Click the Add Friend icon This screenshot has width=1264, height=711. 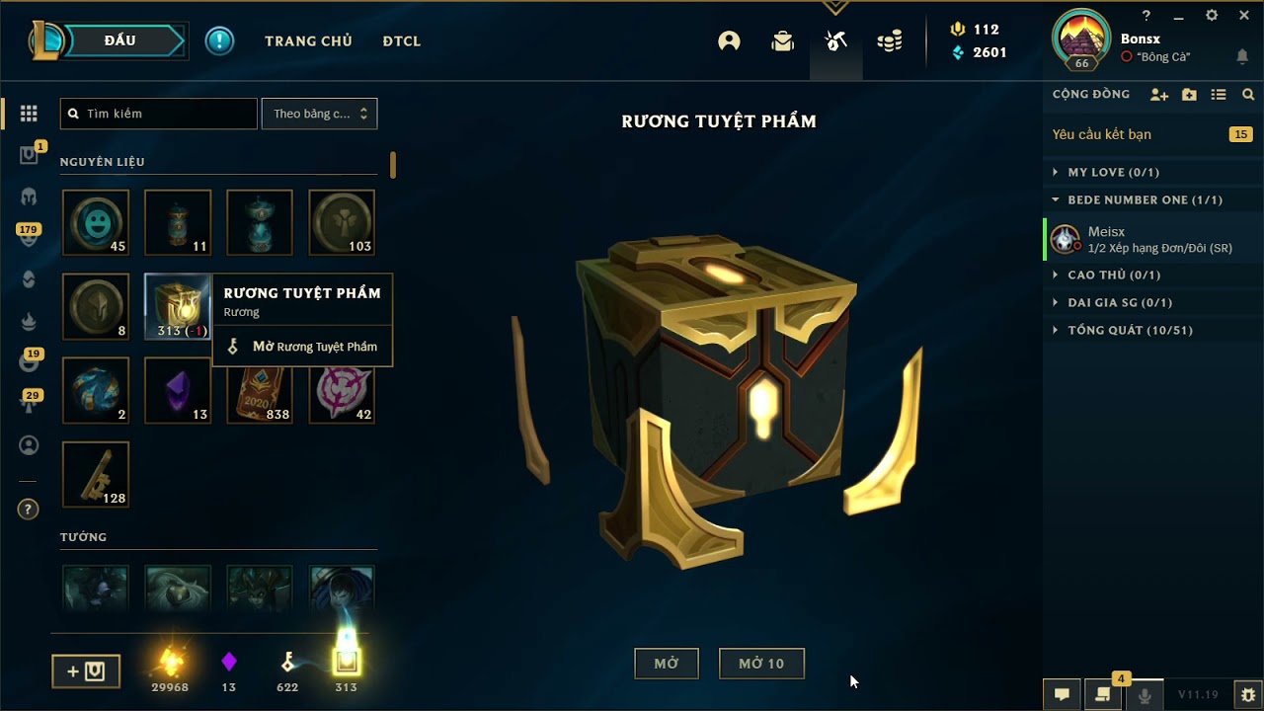point(1159,95)
